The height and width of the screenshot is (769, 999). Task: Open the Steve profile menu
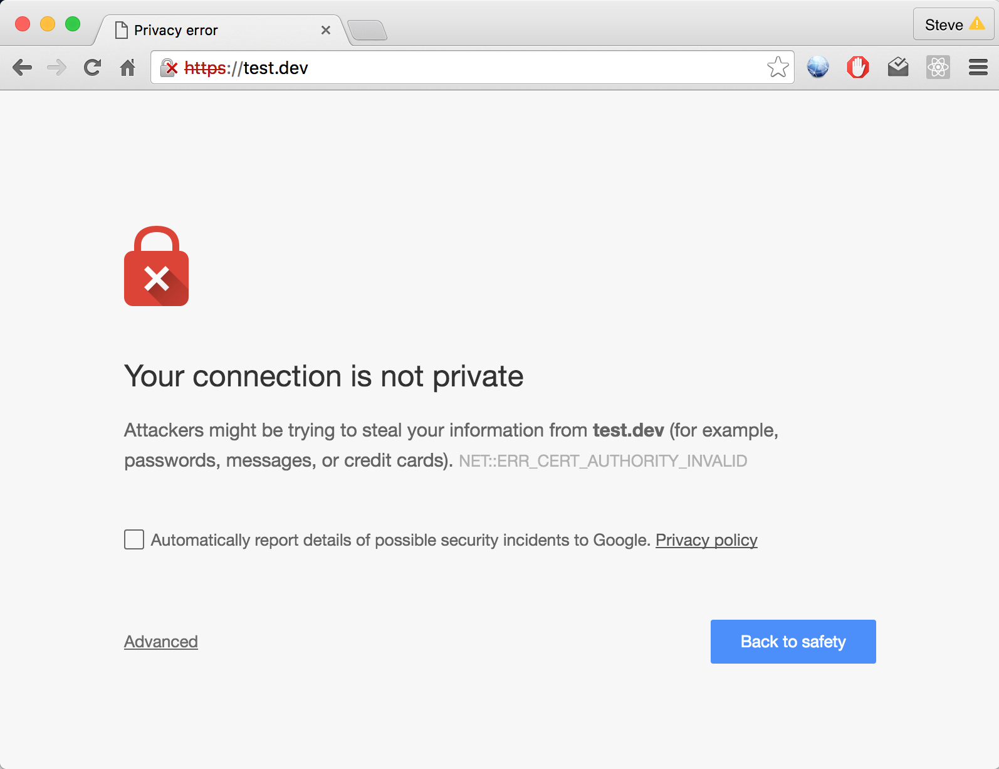(953, 25)
